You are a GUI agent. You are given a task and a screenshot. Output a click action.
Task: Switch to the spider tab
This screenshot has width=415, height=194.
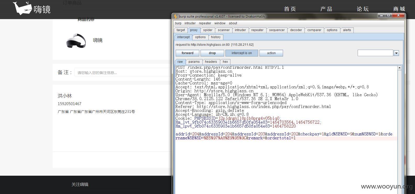pos(208,30)
